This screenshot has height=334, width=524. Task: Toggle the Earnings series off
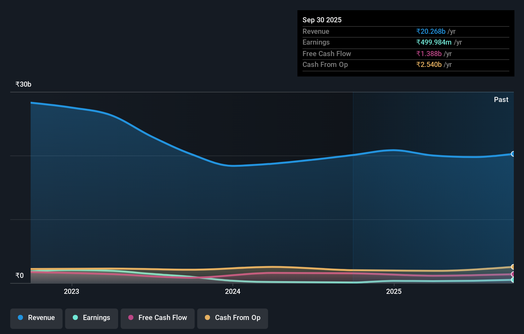point(91,318)
